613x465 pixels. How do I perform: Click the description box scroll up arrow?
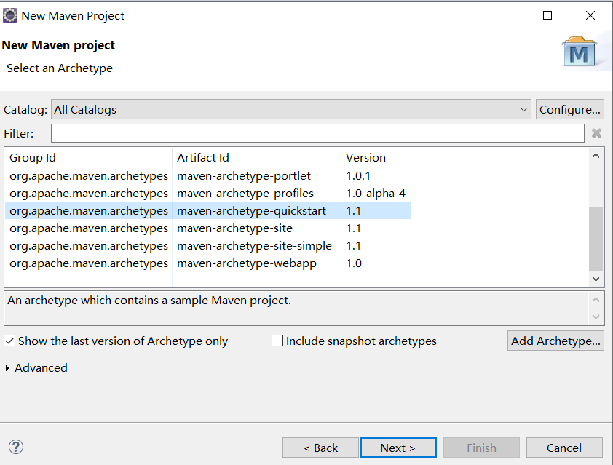point(596,300)
